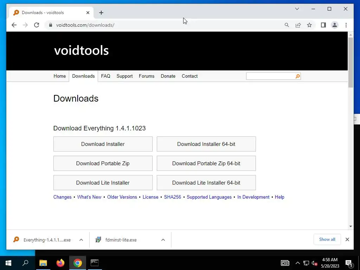
Task: Open the In Development link
Action: [253, 197]
